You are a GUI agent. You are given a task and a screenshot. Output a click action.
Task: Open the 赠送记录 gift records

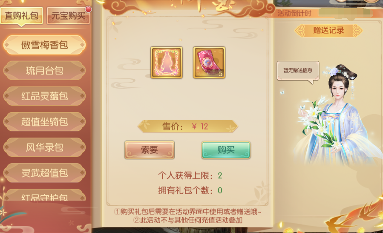click(328, 31)
